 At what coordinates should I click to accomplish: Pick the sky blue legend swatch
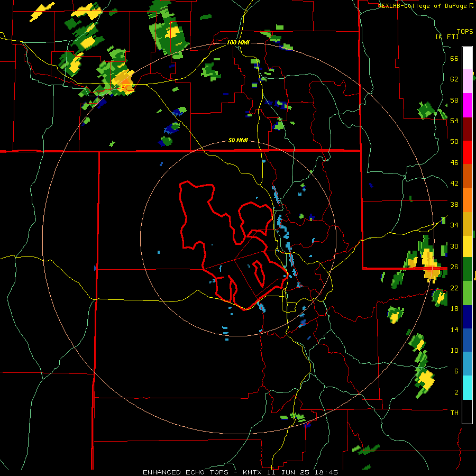tap(467, 364)
